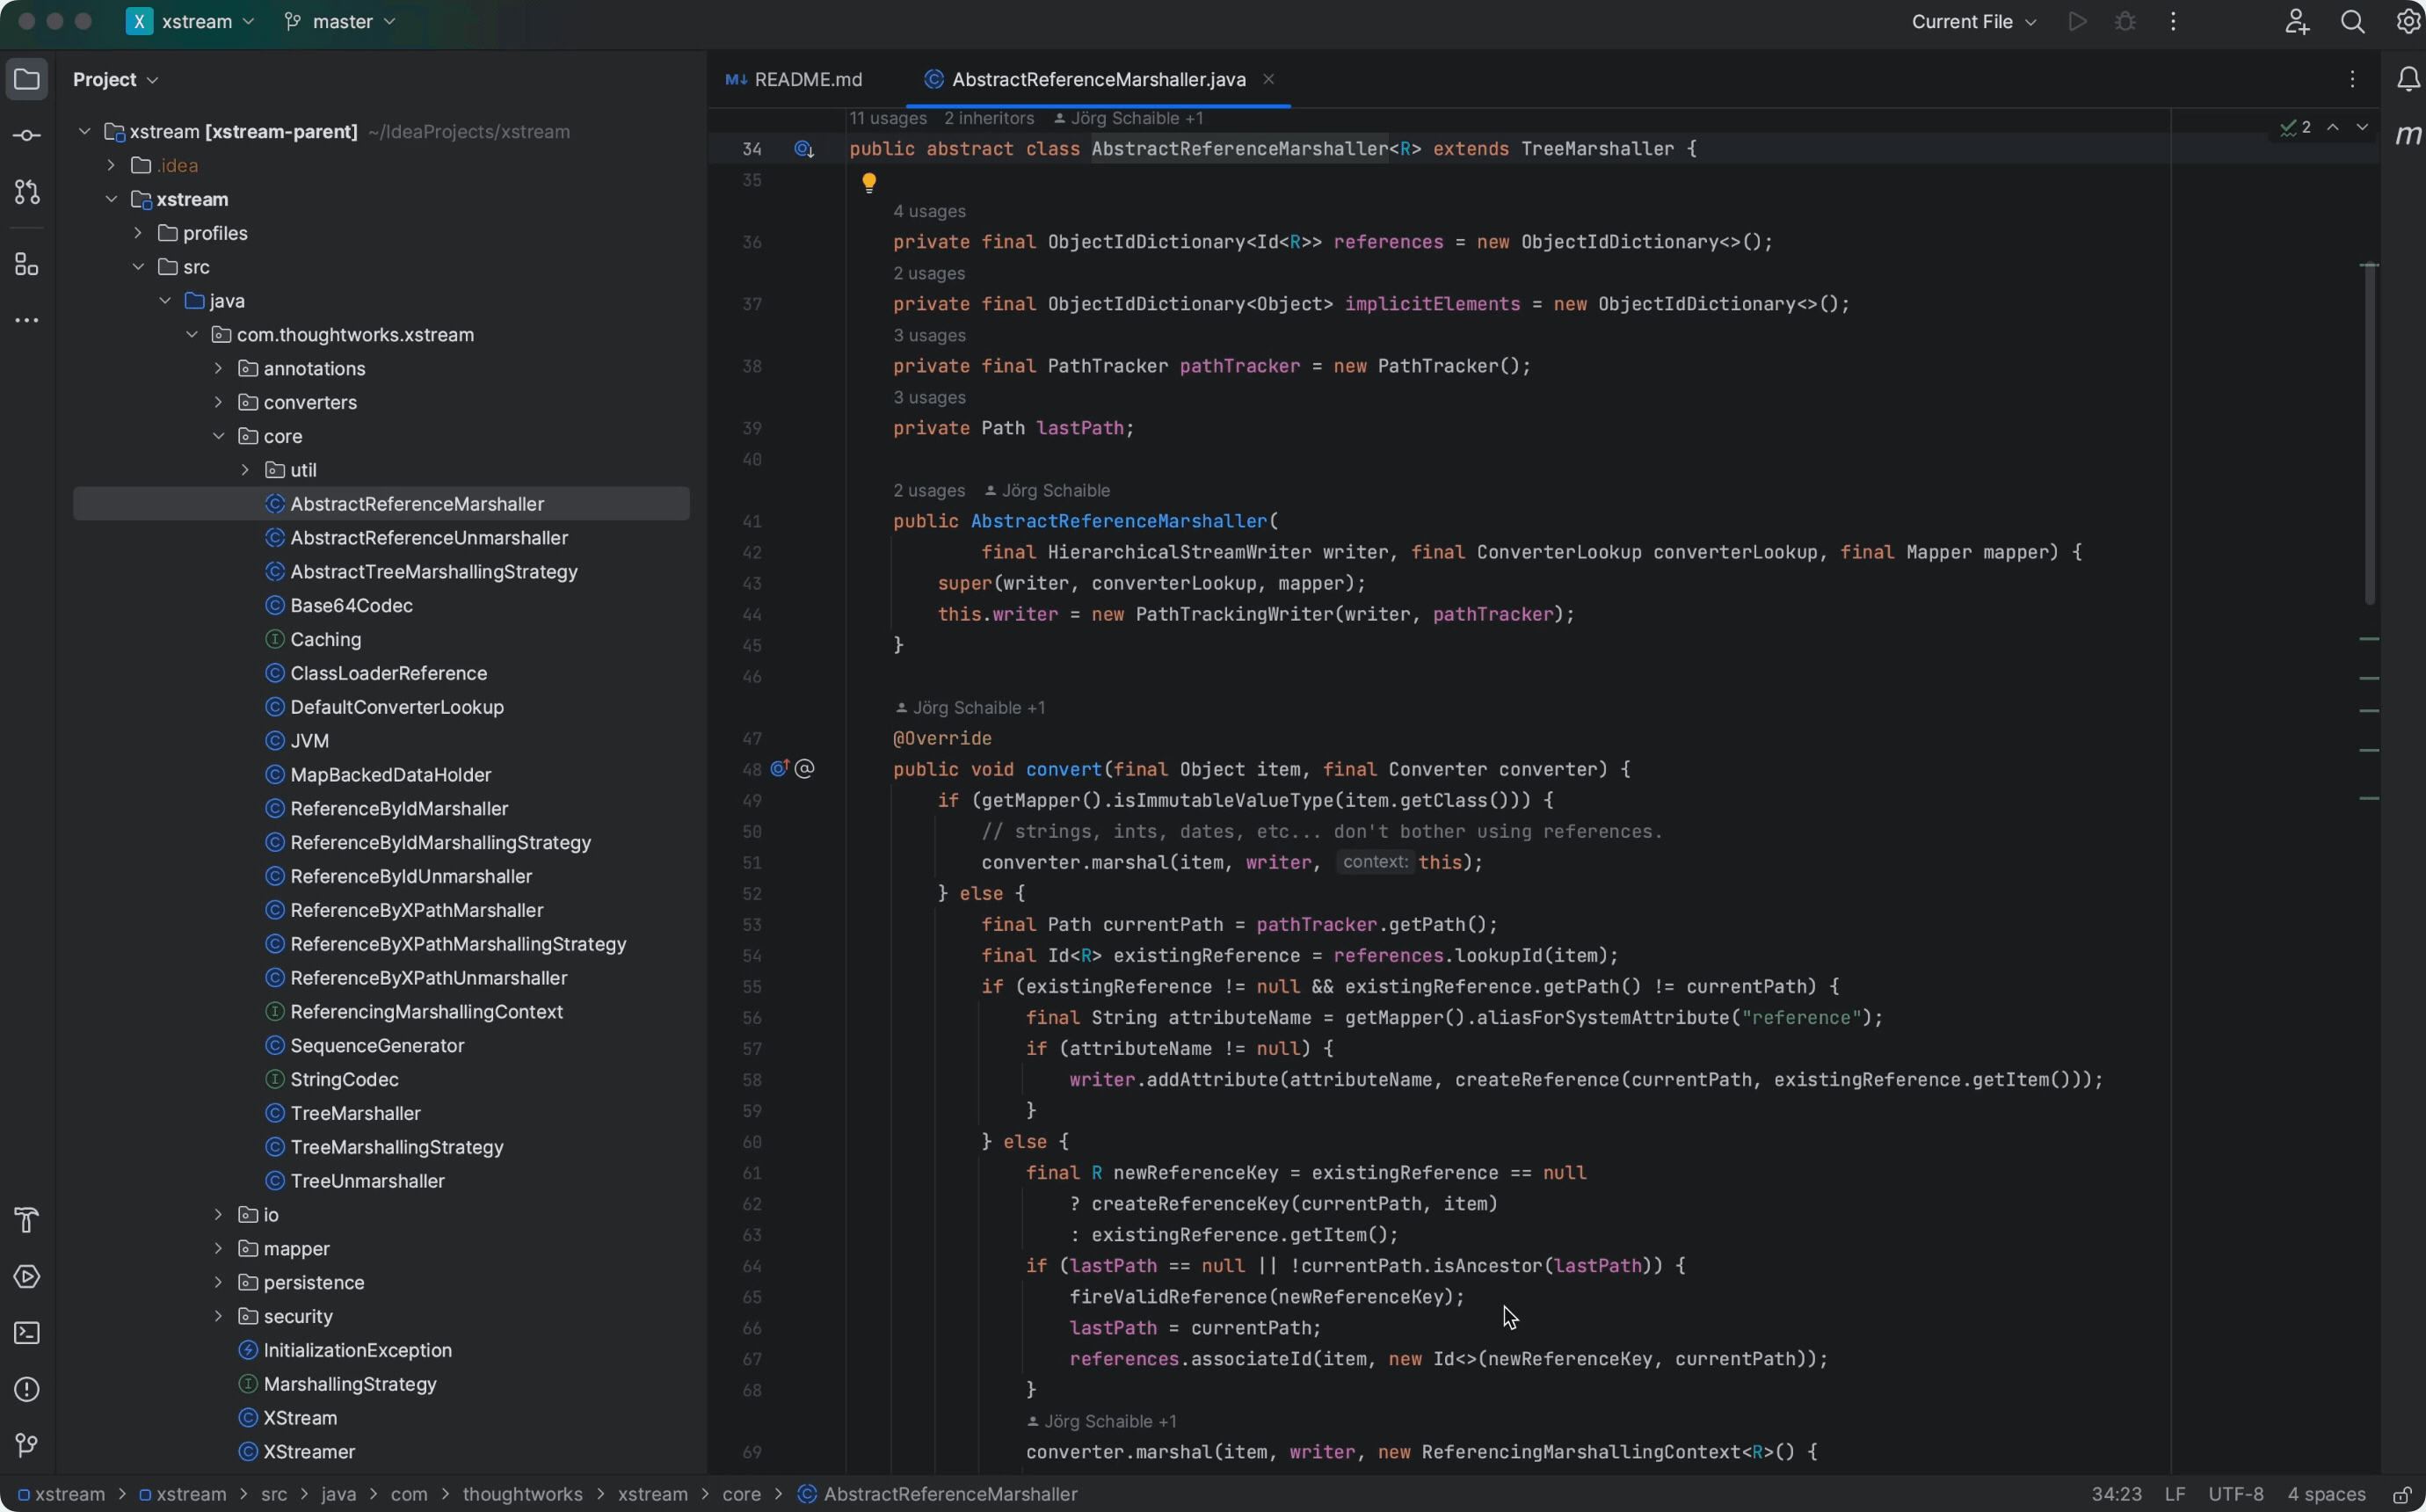Select the settings/options icon top-right
2426x1512 pixels.
tap(2407, 21)
